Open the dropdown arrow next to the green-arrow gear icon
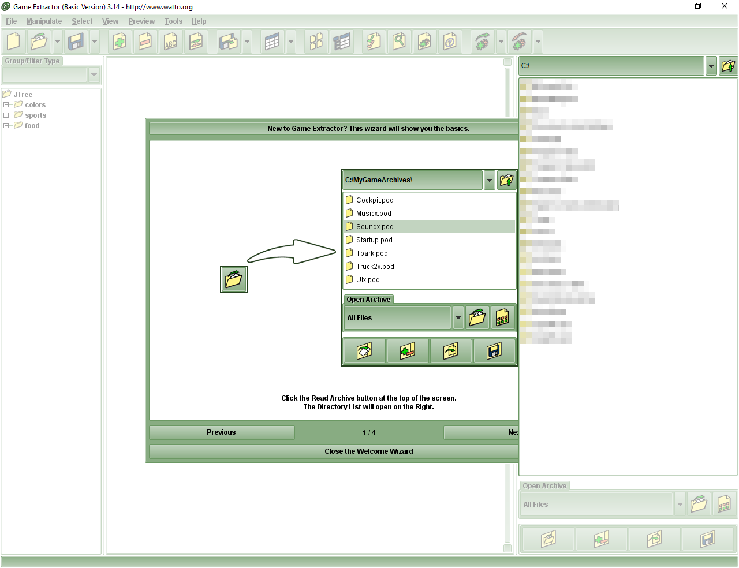The image size is (739, 568). coord(501,42)
